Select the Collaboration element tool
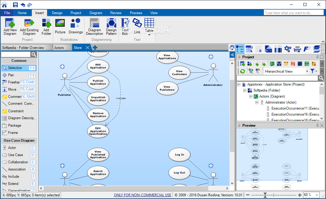 19,162
